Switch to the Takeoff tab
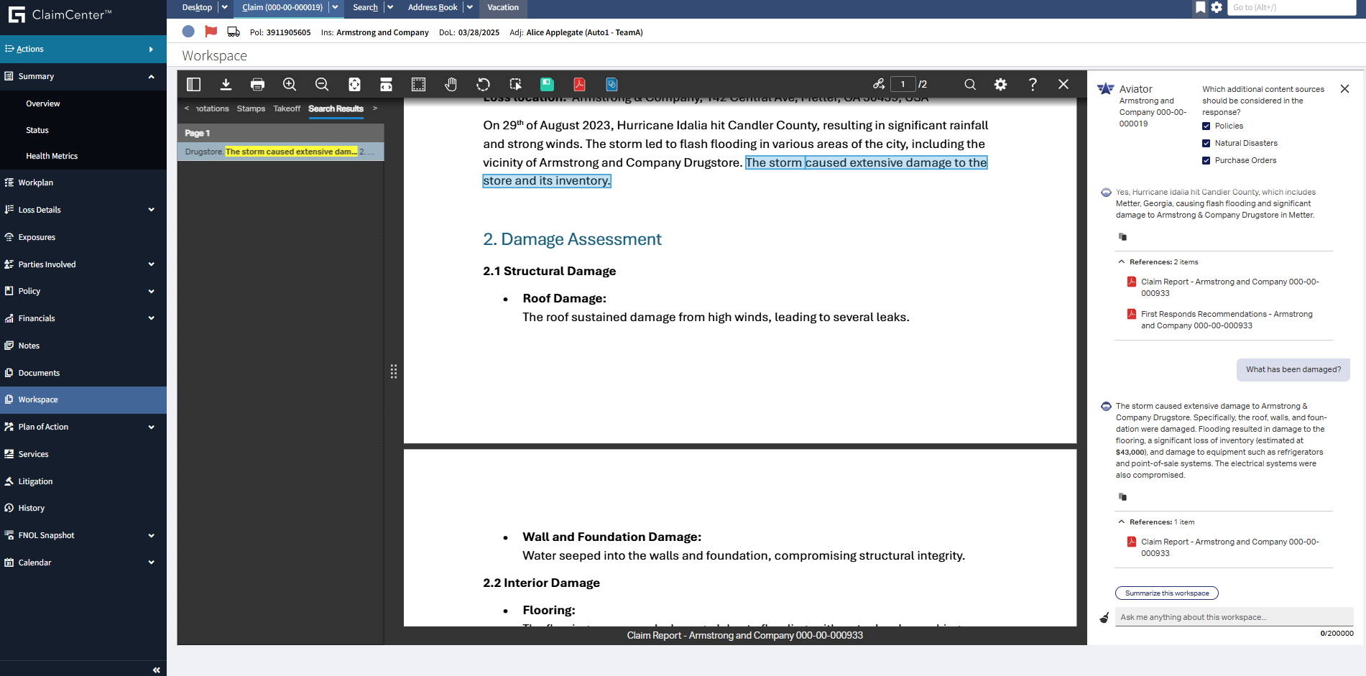The image size is (1366, 676). [287, 108]
